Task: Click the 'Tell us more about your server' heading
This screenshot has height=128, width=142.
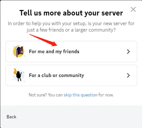Action: click(71, 13)
